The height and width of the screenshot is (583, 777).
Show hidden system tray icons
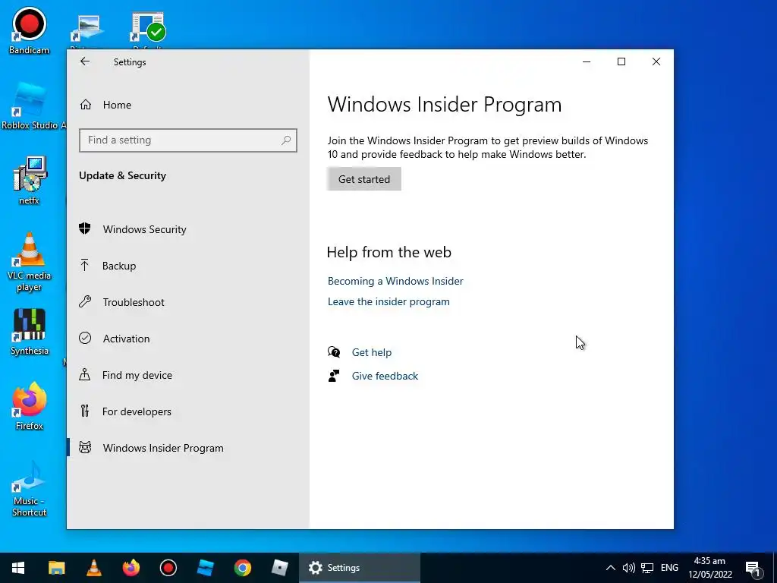611,568
